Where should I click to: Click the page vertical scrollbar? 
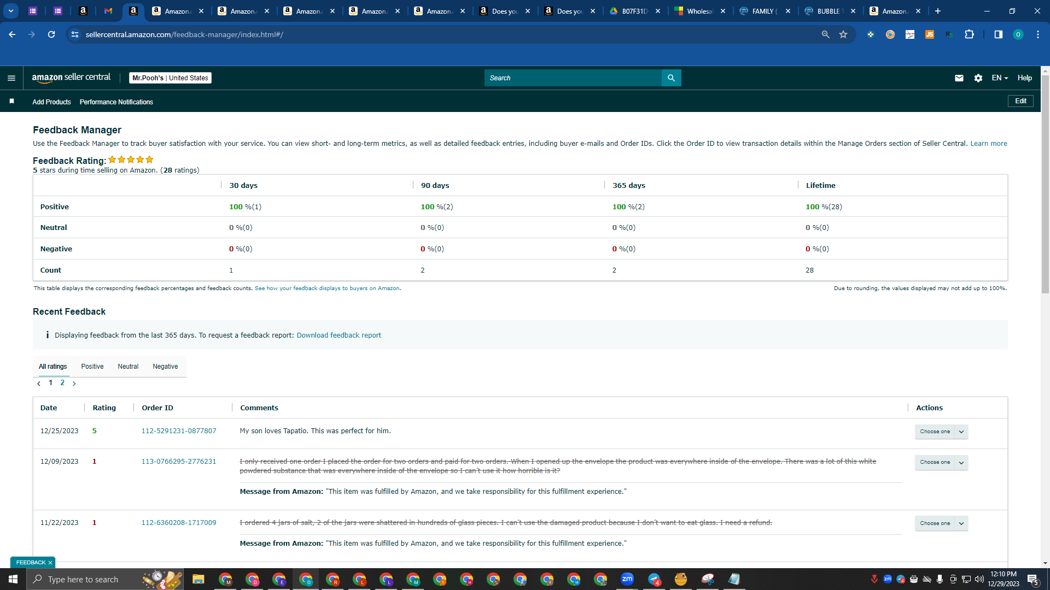1045,185
